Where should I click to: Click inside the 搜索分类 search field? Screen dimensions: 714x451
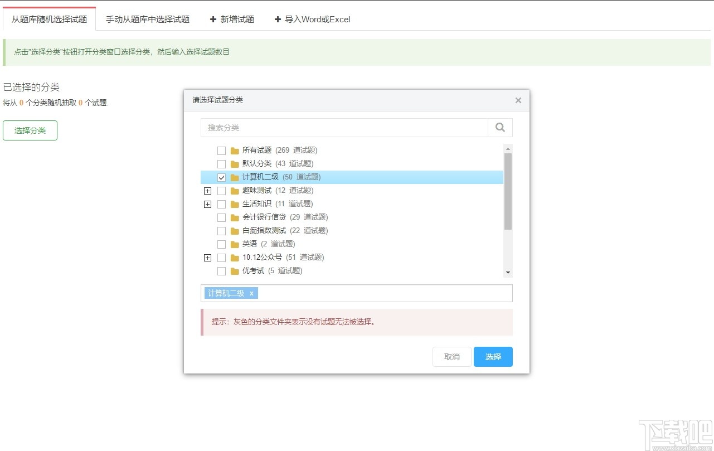[x=334, y=127]
